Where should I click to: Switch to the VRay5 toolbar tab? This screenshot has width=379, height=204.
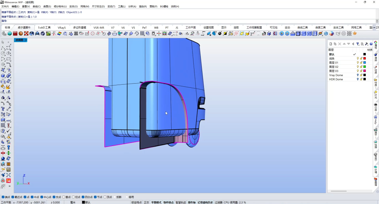62,27
